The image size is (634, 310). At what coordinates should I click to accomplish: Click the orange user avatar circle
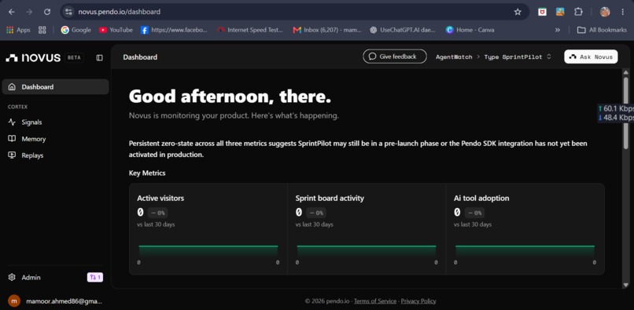(x=14, y=301)
